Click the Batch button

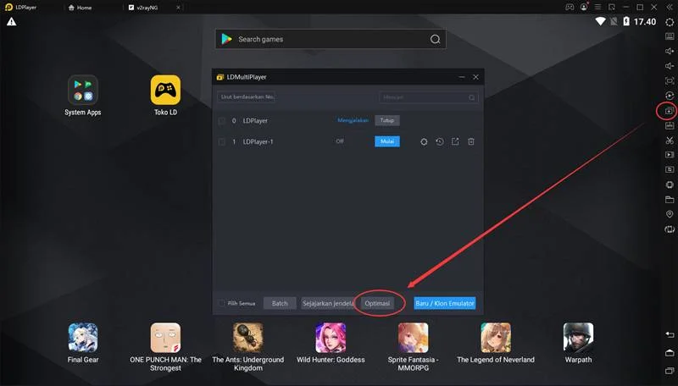tap(280, 303)
